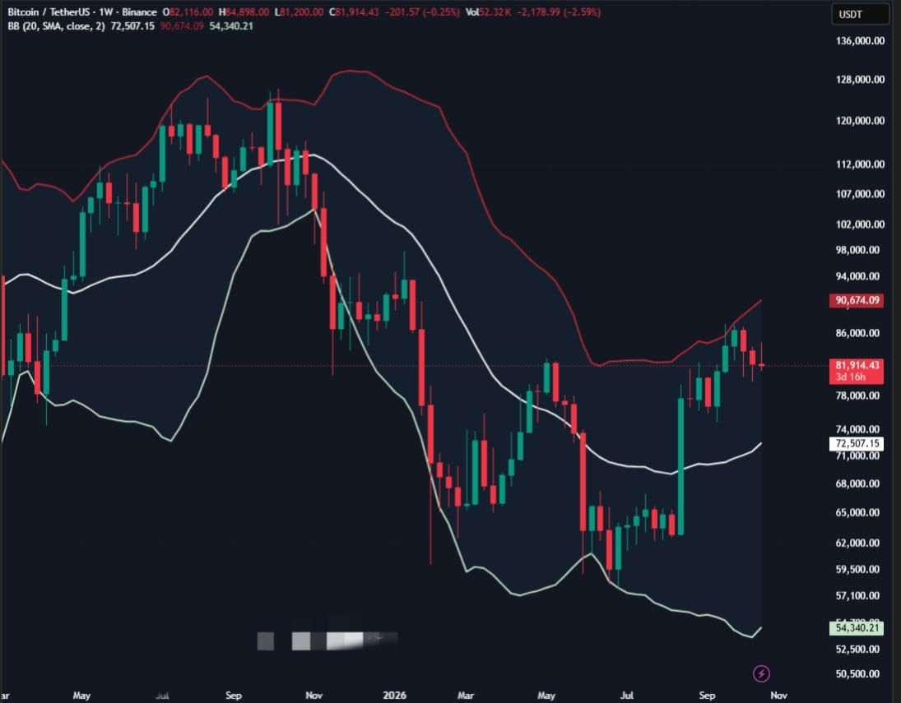Click the 59,500.00 price scale tick
The image size is (901, 703).
pyautogui.click(x=857, y=569)
